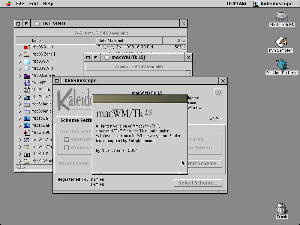300x225 pixels.
Task: Select the Macwin98 file name
Action: [41, 132]
